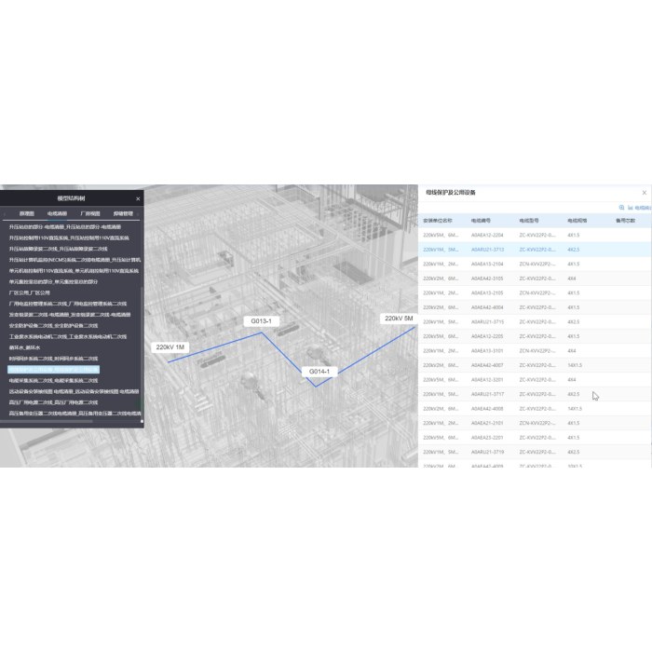Open the 电缆清册 tab

tap(59, 213)
